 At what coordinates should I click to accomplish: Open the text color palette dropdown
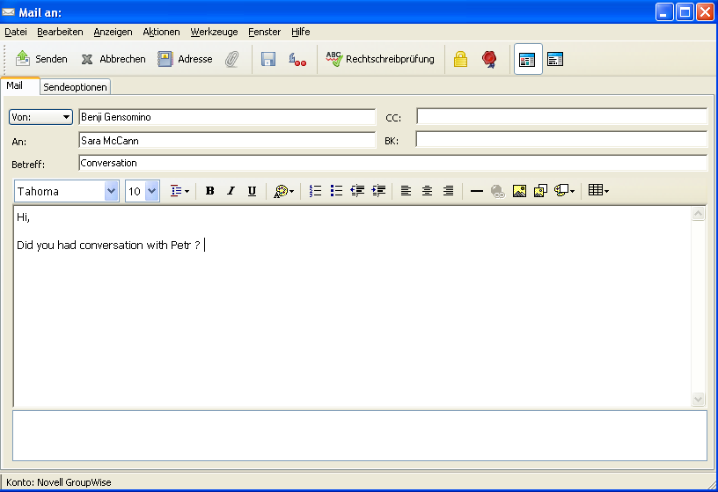pos(283,191)
